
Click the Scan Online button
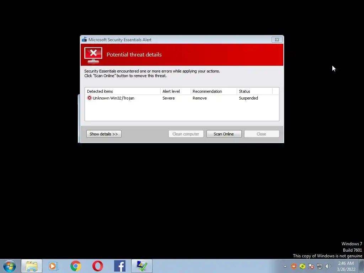pyautogui.click(x=224, y=134)
